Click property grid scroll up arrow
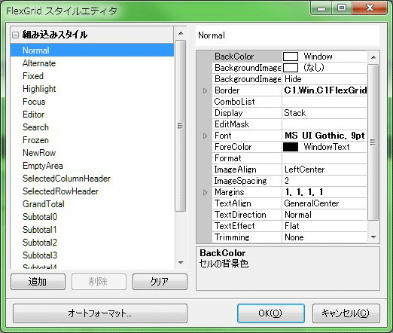The height and width of the screenshot is (333, 393). tap(373, 57)
